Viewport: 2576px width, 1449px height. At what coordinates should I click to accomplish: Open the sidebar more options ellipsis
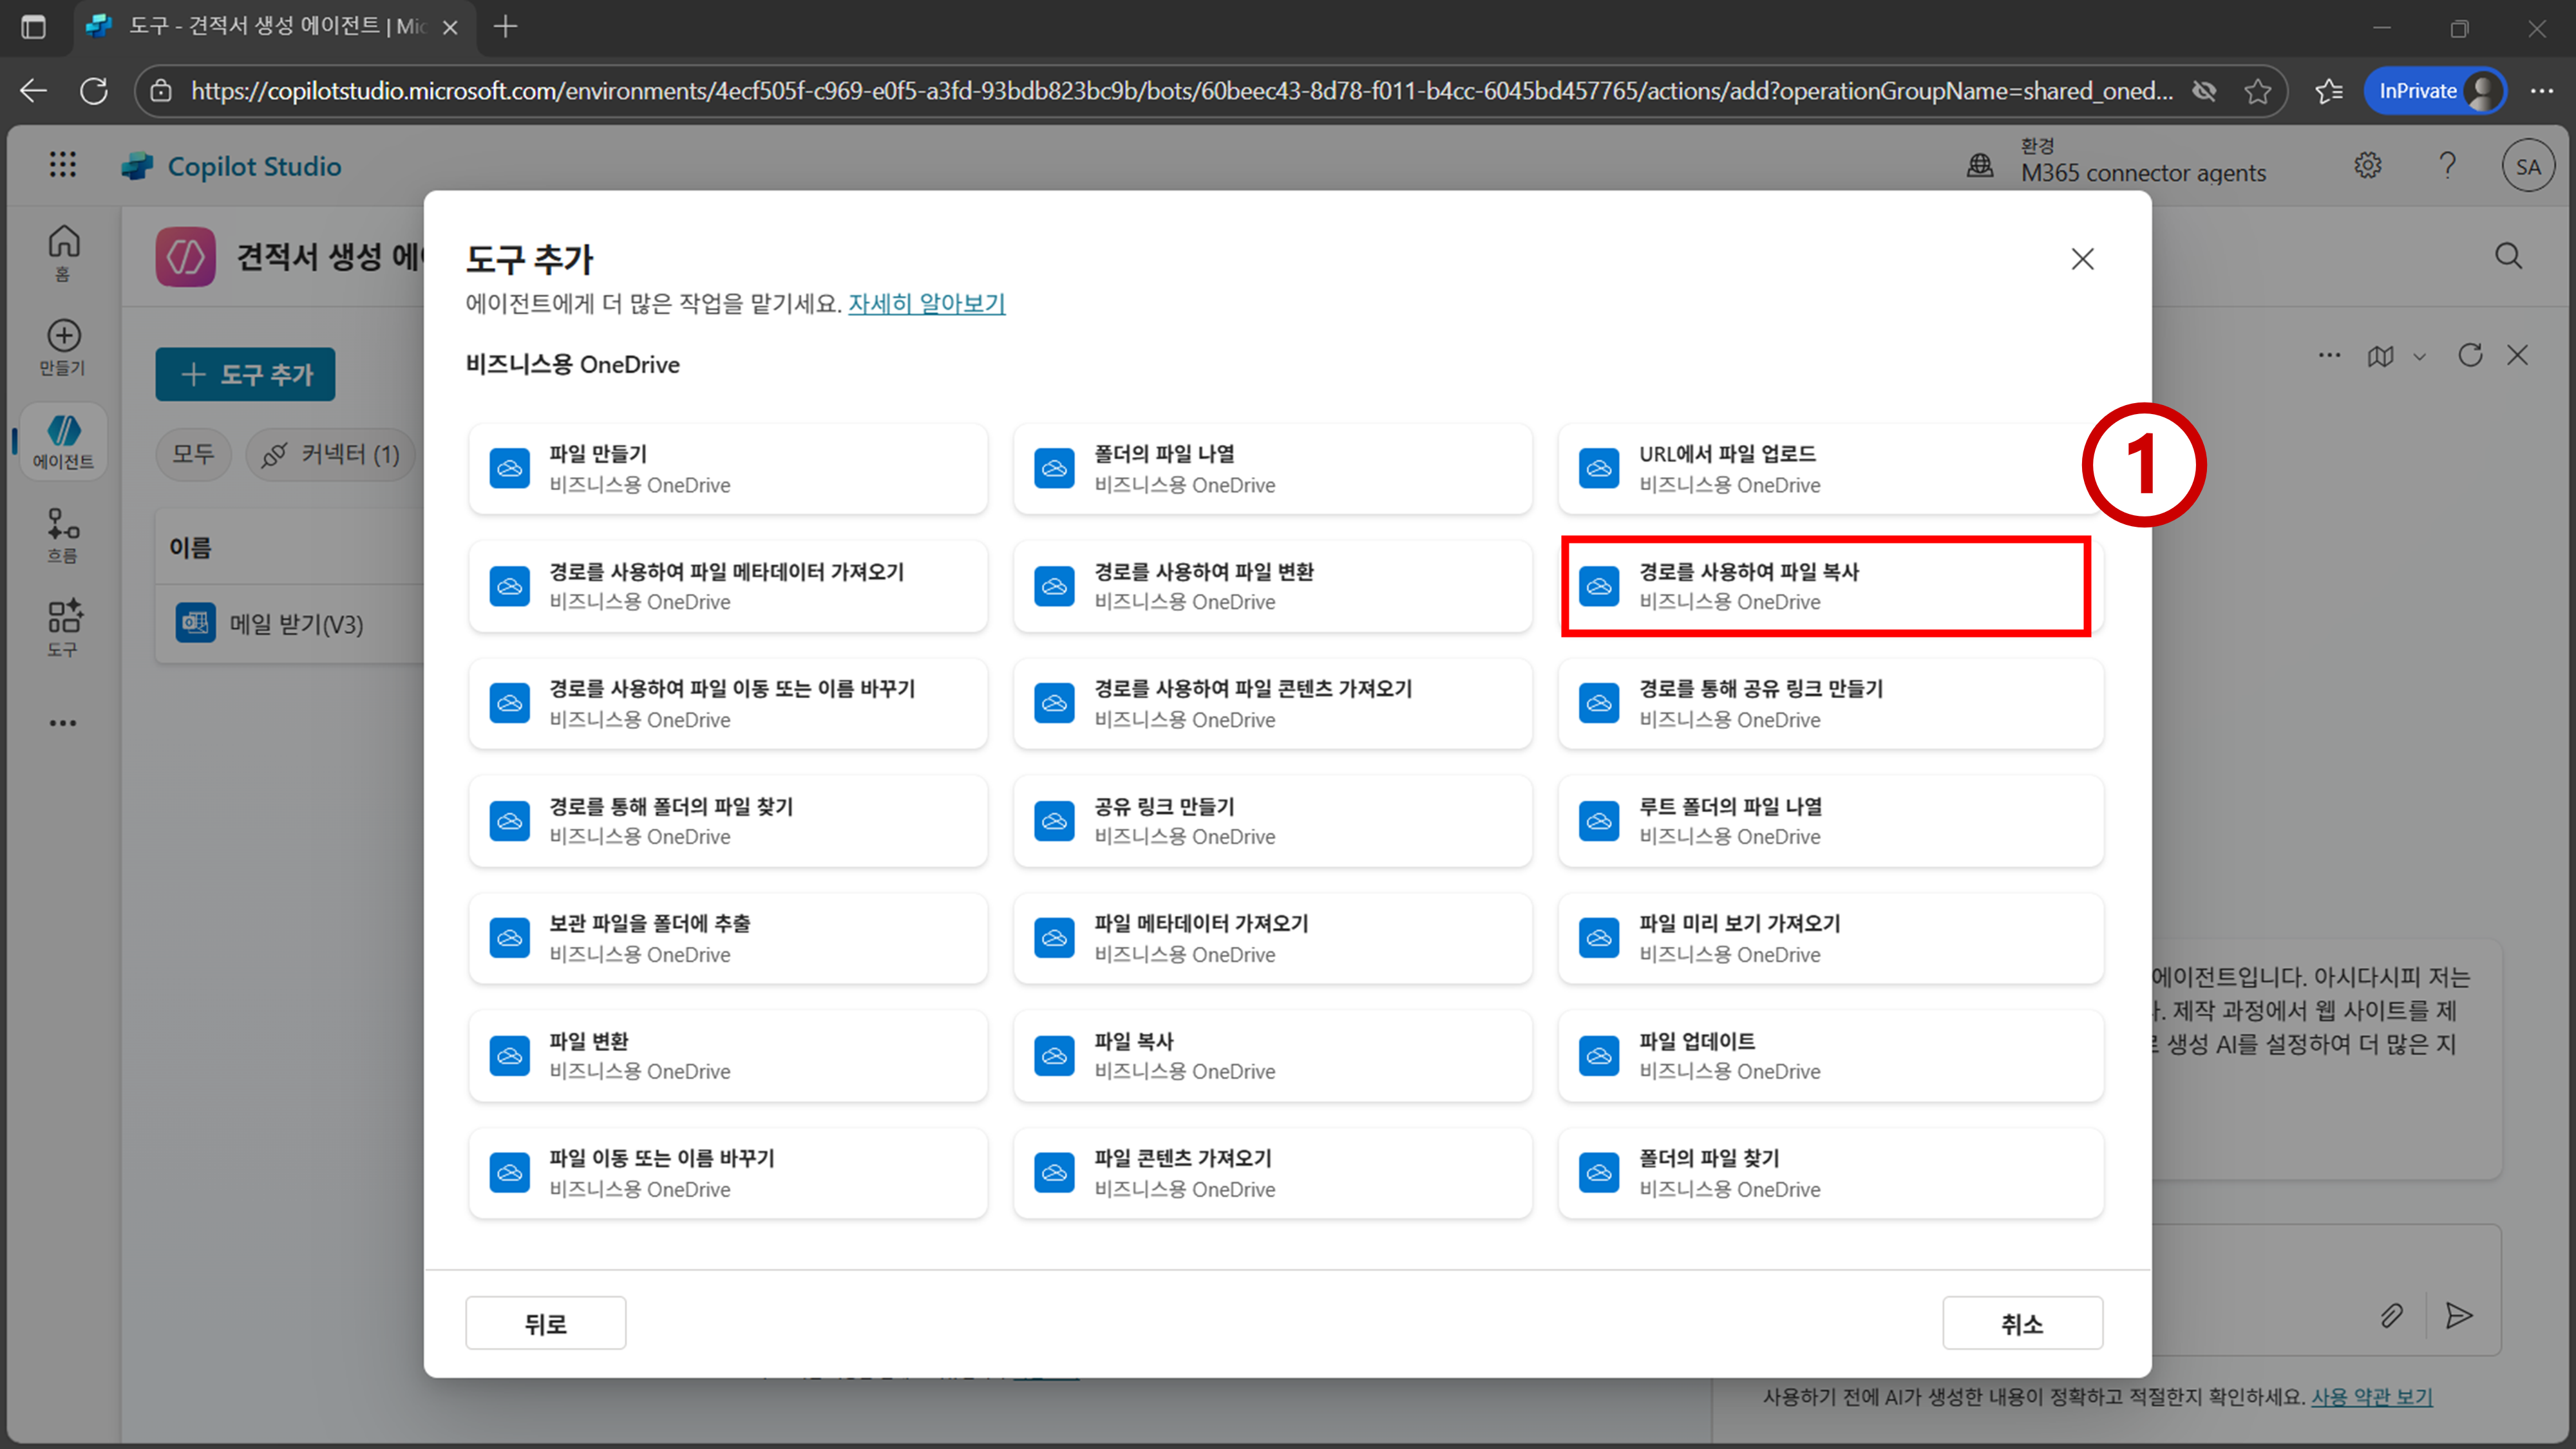pyautogui.click(x=63, y=723)
